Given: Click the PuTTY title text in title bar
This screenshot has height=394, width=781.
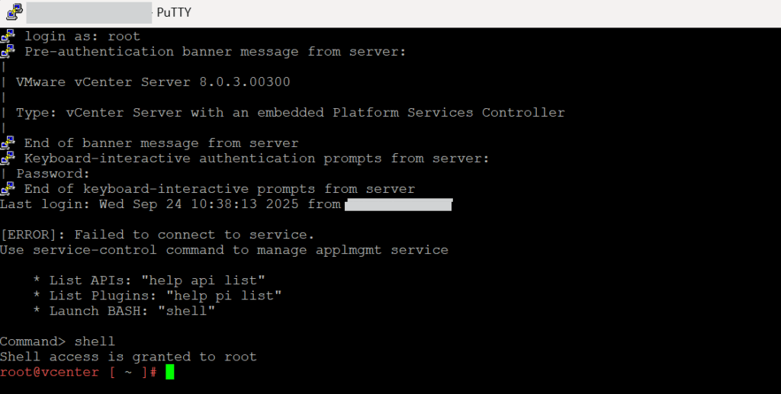Looking at the screenshot, I should [174, 12].
